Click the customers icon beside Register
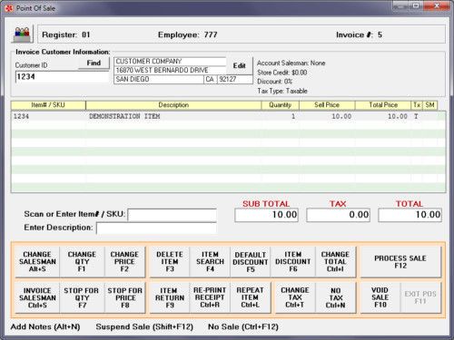This screenshot has height=340, width=454. [23, 34]
